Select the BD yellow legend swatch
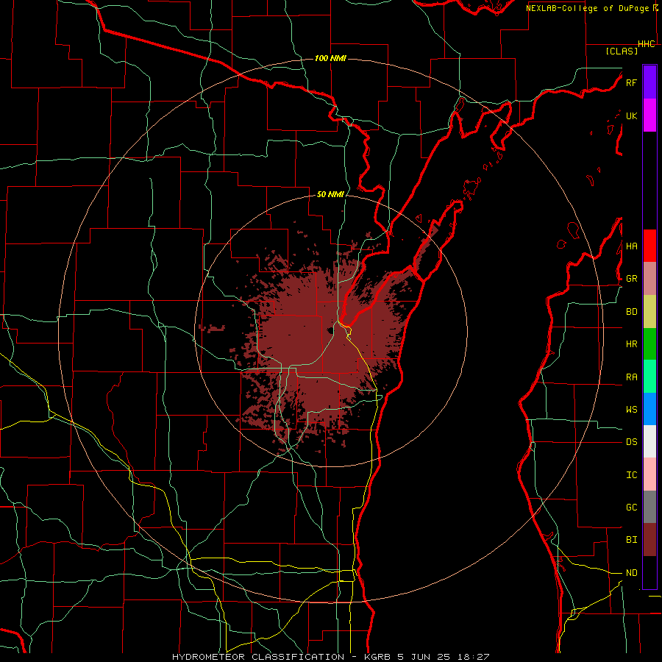This screenshot has width=662, height=662. point(649,312)
